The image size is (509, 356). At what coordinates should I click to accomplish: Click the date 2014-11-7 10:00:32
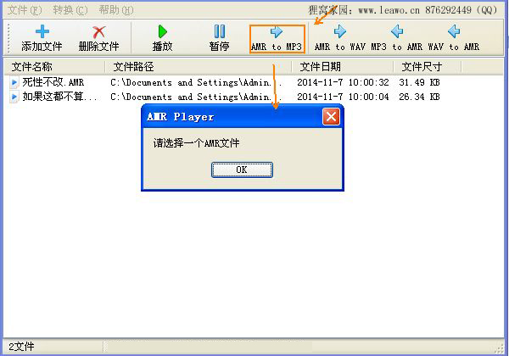pos(343,82)
